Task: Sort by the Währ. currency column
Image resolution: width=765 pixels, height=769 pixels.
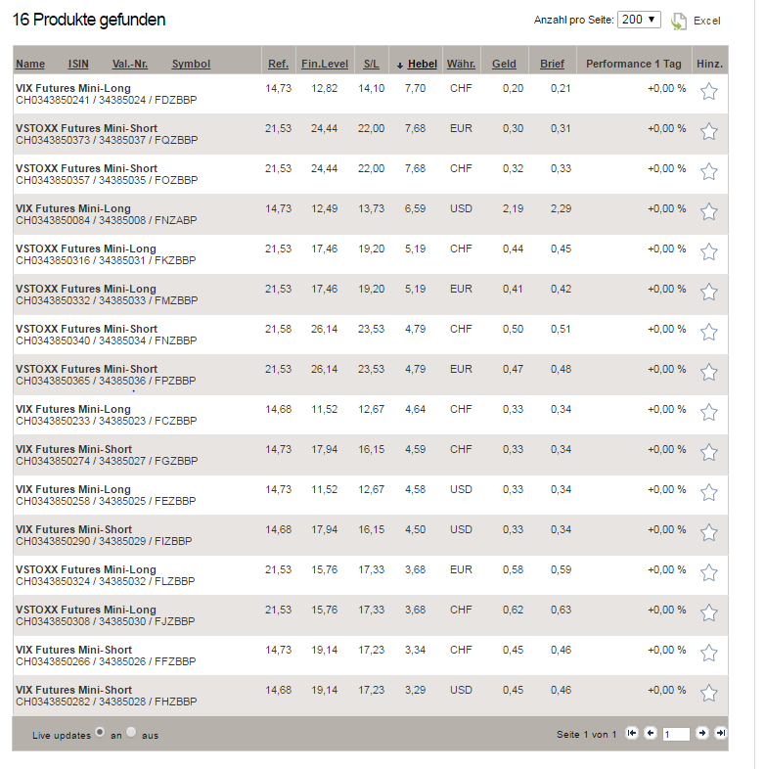Action: point(461,64)
